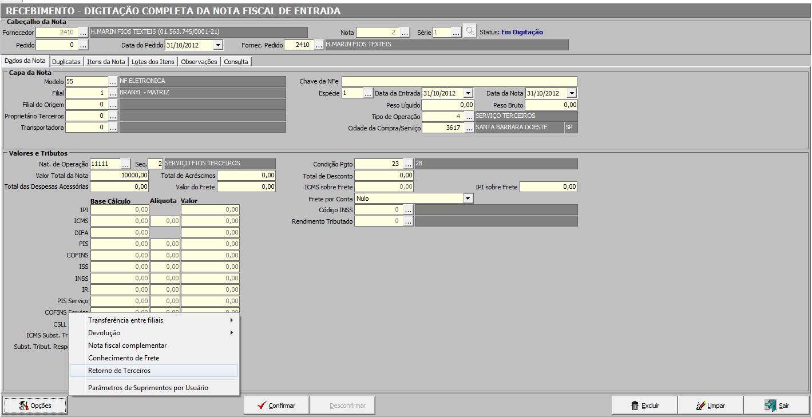Open the Transportadora lookup button
Viewport: 812px width, 417px height.
pyautogui.click(x=113, y=128)
